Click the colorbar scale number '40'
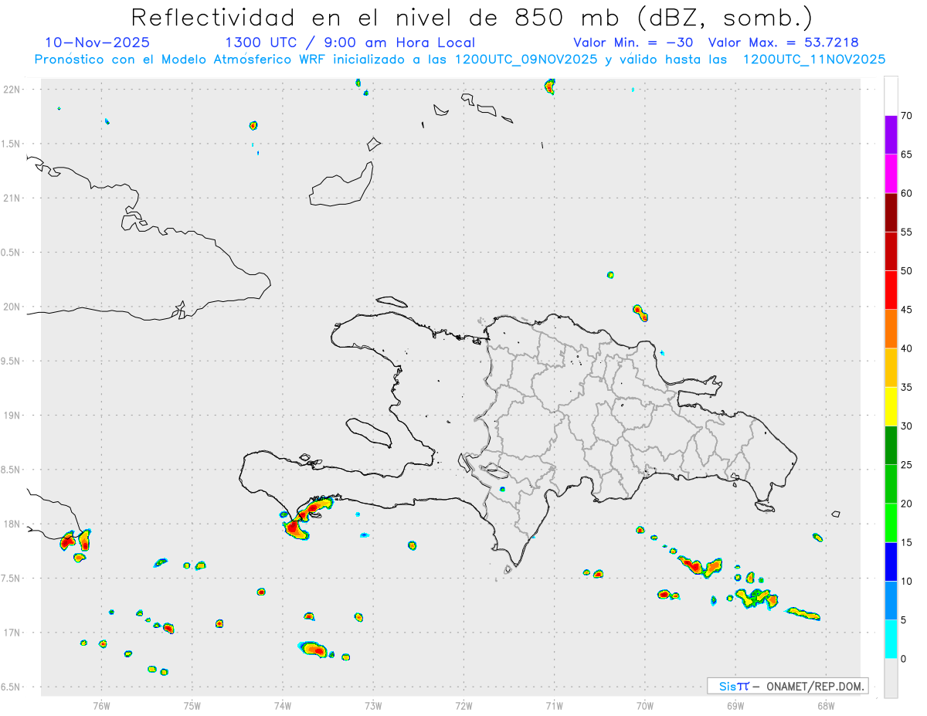 [x=906, y=348]
